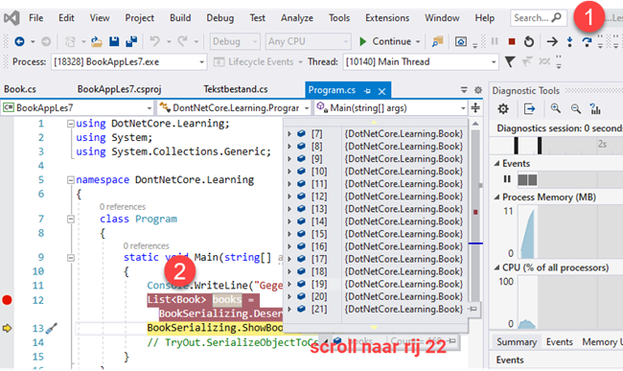The width and height of the screenshot is (623, 371).
Task: Open the Thread selection dropdown
Action: point(494,62)
